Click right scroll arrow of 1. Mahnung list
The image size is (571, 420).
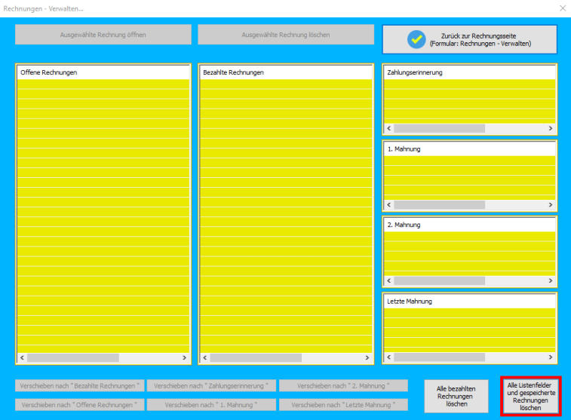point(551,205)
